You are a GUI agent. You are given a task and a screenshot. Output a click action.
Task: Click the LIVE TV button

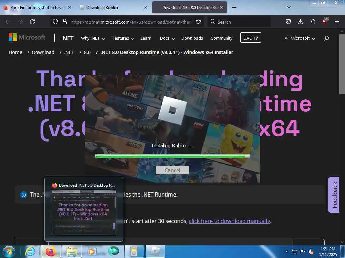(x=251, y=38)
